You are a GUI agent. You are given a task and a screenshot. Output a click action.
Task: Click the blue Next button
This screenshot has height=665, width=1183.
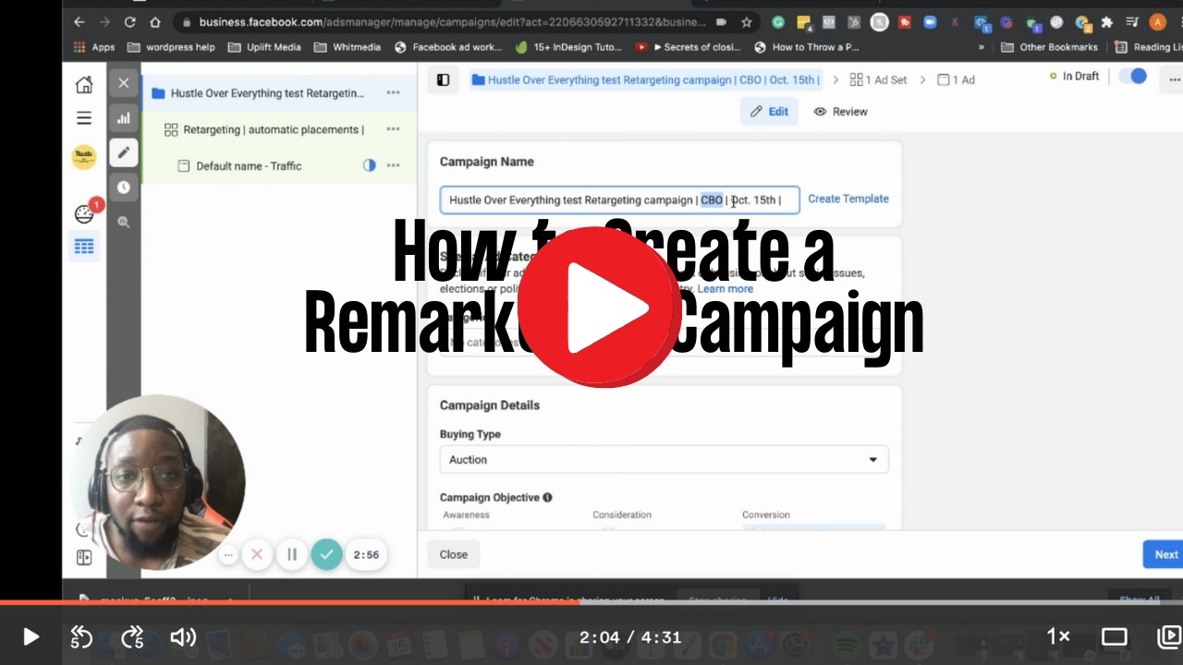coord(1165,555)
